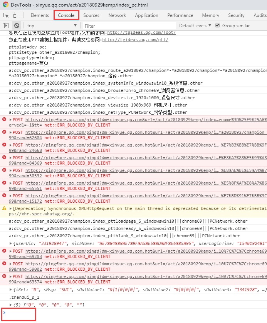The height and width of the screenshot is (323, 267).
Task: Expand POST error with rand=38532
Action: [x=10, y=170]
